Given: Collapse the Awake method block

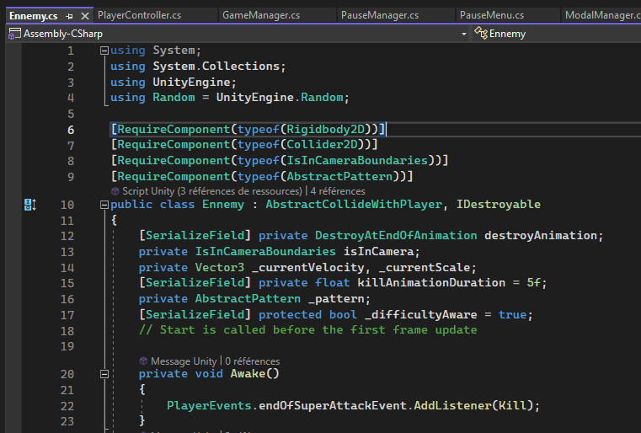Looking at the screenshot, I should (x=104, y=373).
